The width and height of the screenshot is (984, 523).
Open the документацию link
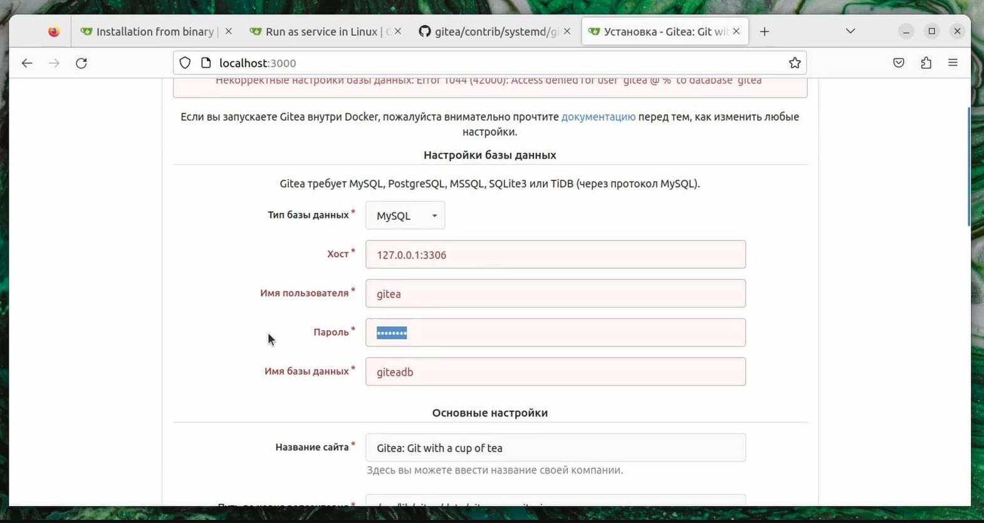(598, 117)
